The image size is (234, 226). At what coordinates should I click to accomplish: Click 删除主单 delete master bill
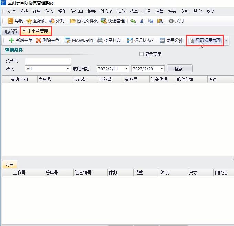(47, 40)
